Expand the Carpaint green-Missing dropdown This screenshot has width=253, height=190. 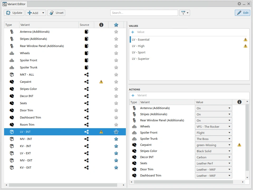(x=229, y=145)
